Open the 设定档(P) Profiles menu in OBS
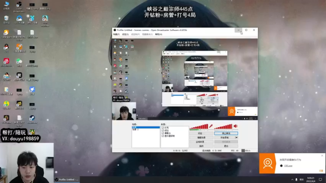The width and height of the screenshot is (326, 183). click(135, 34)
